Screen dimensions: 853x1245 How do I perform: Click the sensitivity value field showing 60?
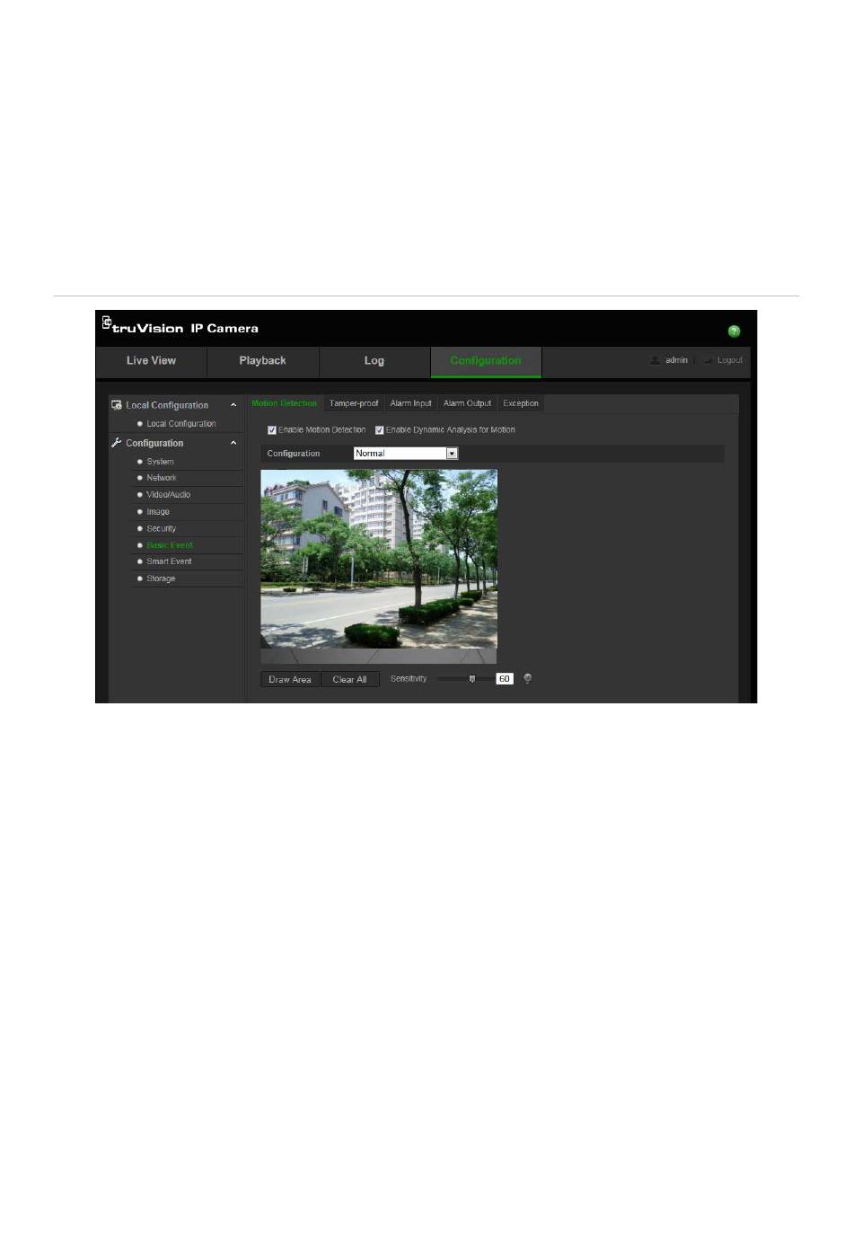coord(505,679)
